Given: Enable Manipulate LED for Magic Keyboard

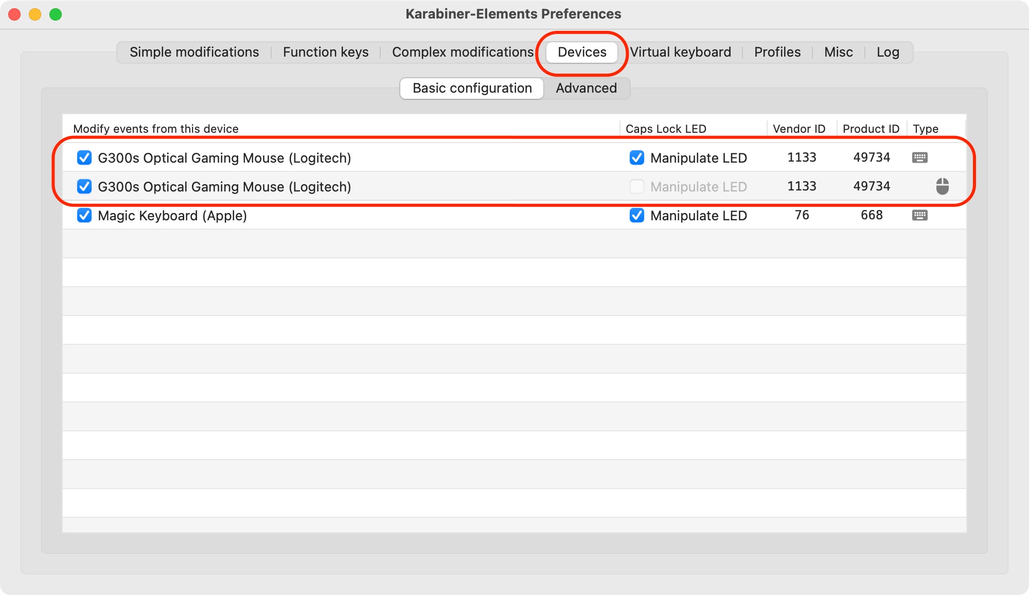Looking at the screenshot, I should [x=637, y=216].
